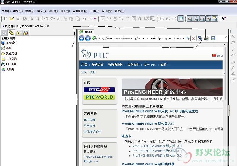Image resolution: width=237 pixels, height=166 pixels.
Task: Open a file with the folder icon
Action: point(12,19)
